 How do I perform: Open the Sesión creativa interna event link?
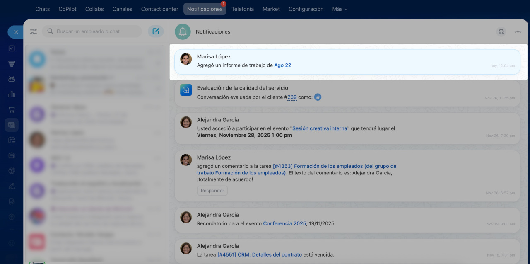pyautogui.click(x=320, y=128)
